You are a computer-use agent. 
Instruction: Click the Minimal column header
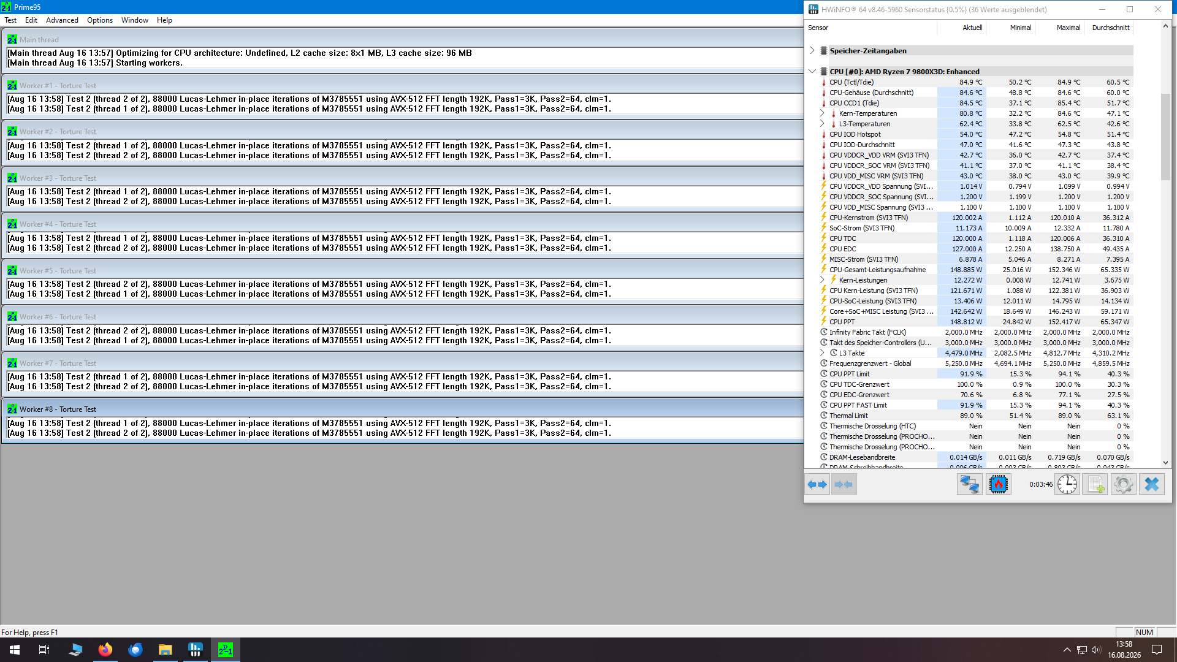[1010, 28]
